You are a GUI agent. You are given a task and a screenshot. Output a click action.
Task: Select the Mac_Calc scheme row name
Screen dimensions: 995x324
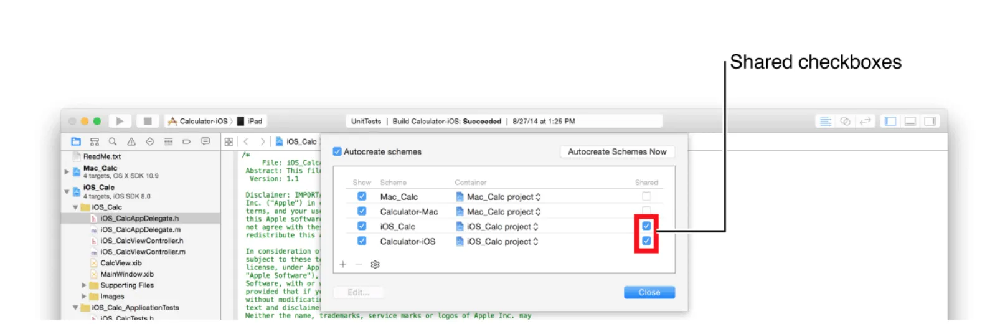click(399, 196)
